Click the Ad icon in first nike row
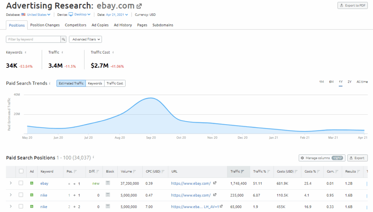Viewport: 373px width, 212px height. click(32, 195)
